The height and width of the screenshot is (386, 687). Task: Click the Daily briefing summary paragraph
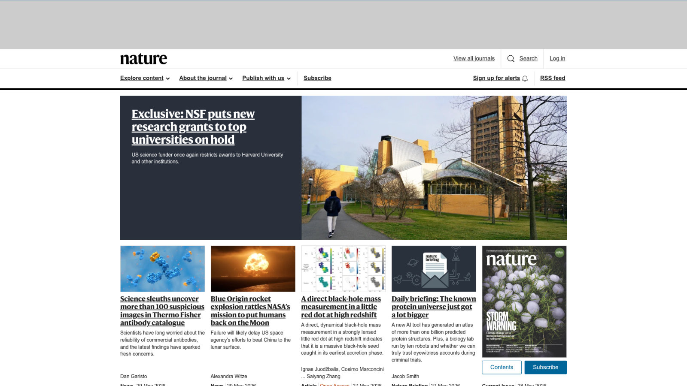[434, 342]
